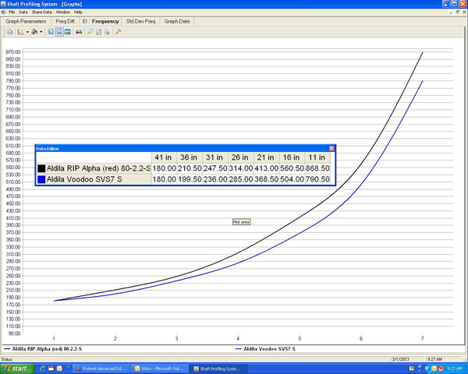Expand the chart type dropdown arrow

pos(27,32)
